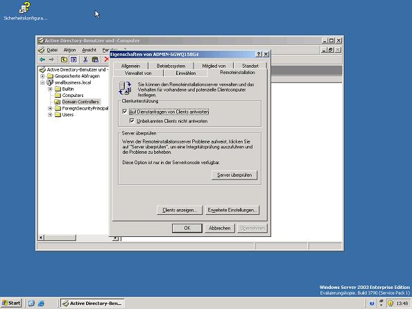
Task: Open the Aktion menu
Action: (69, 50)
